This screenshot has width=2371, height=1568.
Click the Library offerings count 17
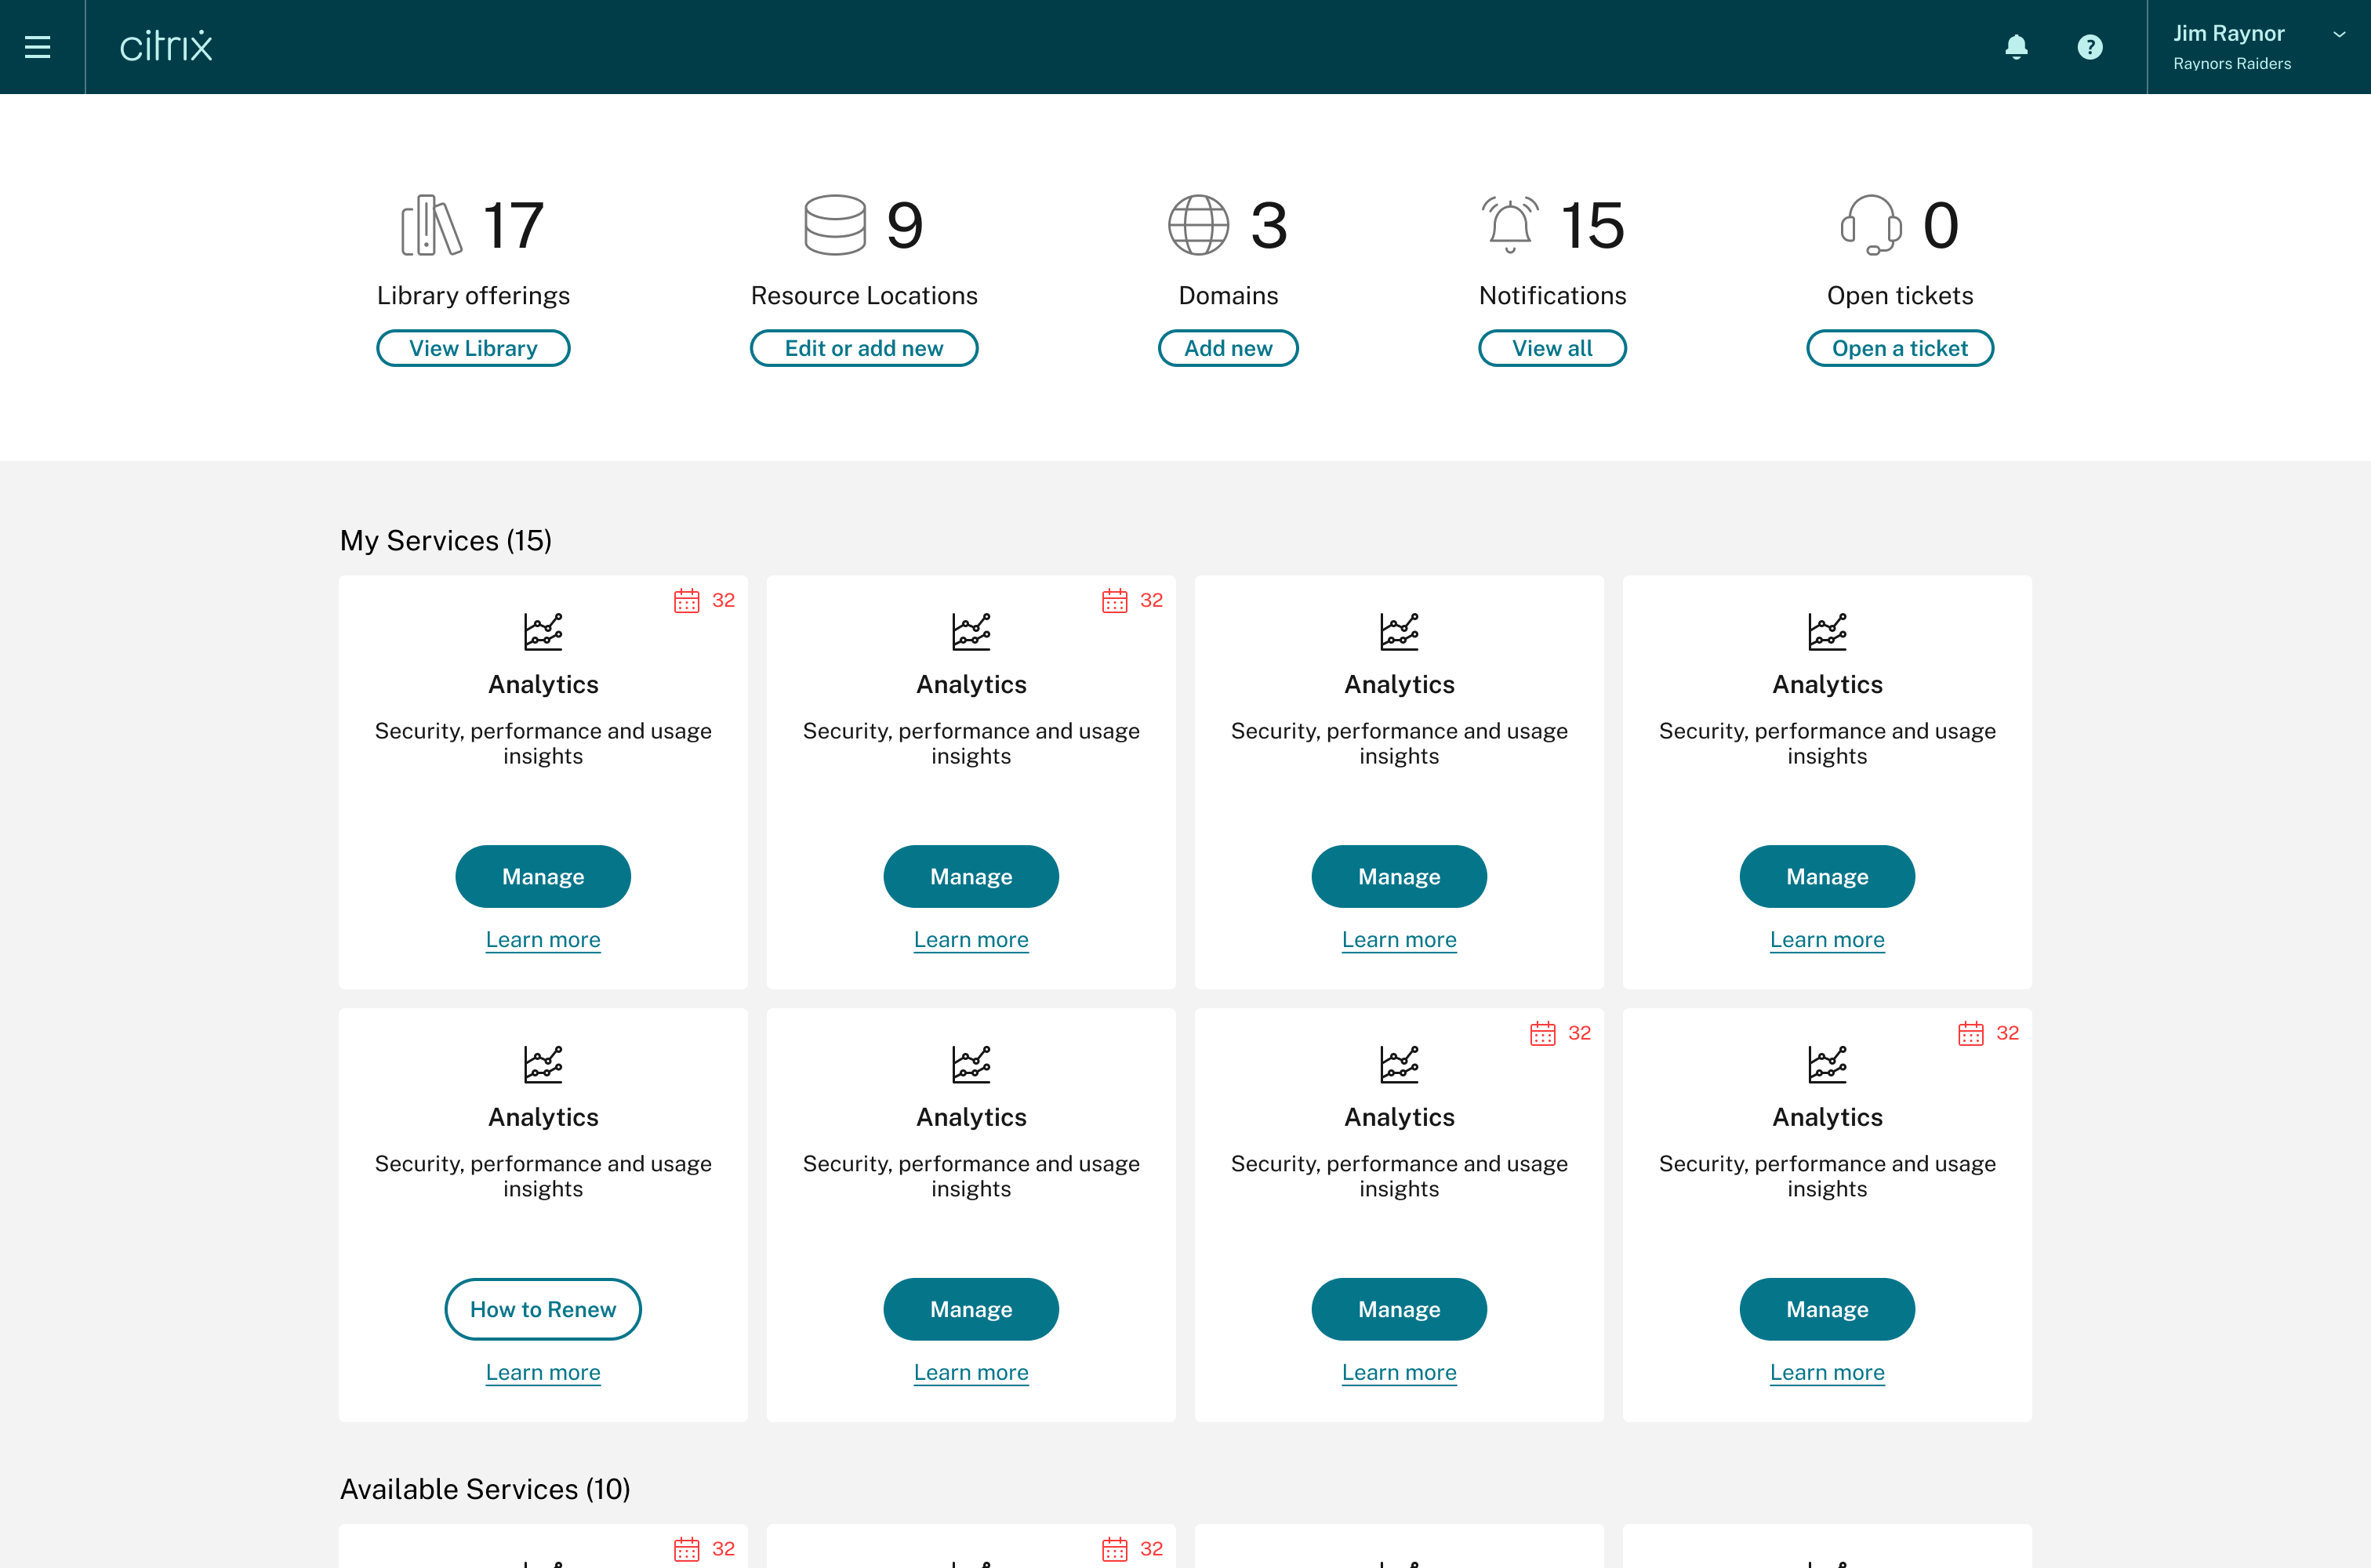pyautogui.click(x=513, y=225)
